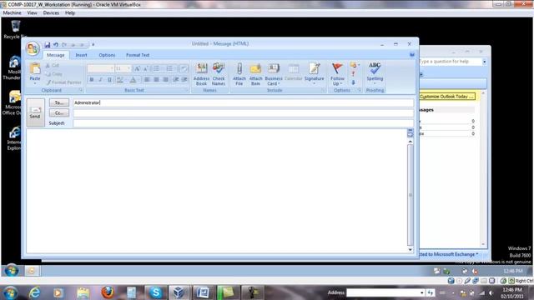The height and width of the screenshot is (300, 534).
Task: Switch to the Message ribbon tab
Action: click(x=56, y=55)
